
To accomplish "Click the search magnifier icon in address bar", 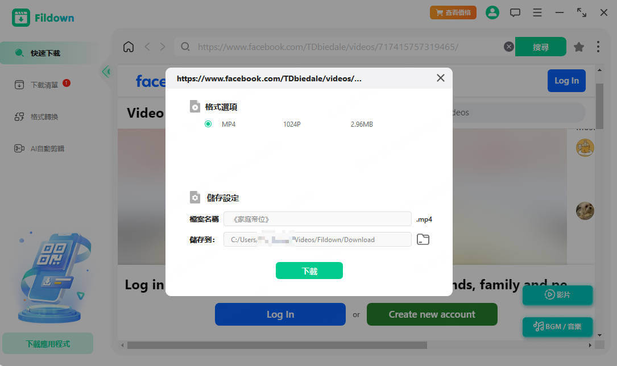I will click(185, 47).
